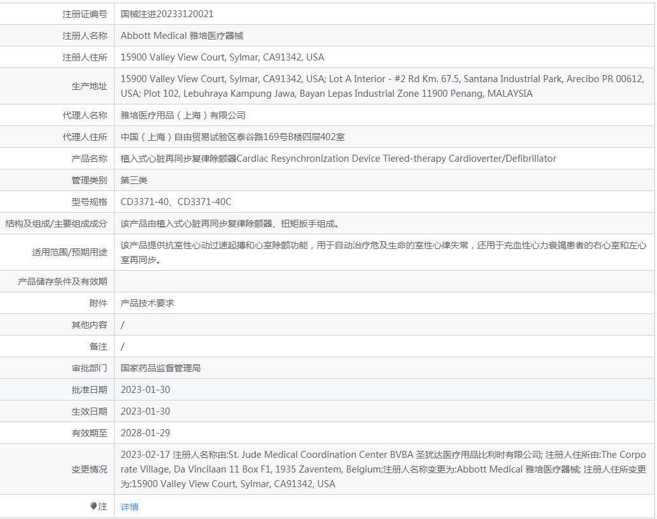Click the 产品名称 row label
The height and width of the screenshot is (519, 657).
89,159
